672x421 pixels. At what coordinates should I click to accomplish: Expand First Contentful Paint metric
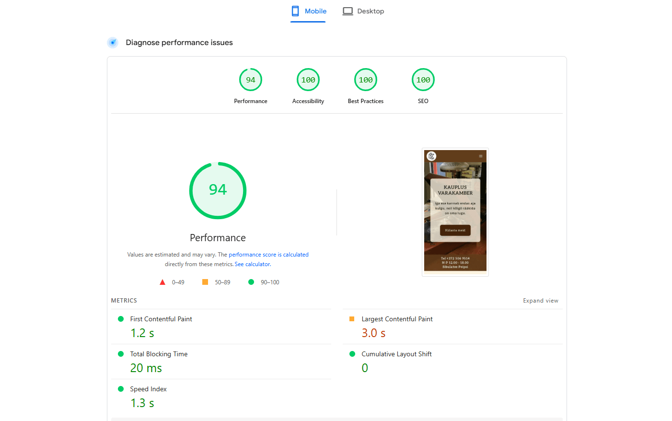pyautogui.click(x=161, y=319)
